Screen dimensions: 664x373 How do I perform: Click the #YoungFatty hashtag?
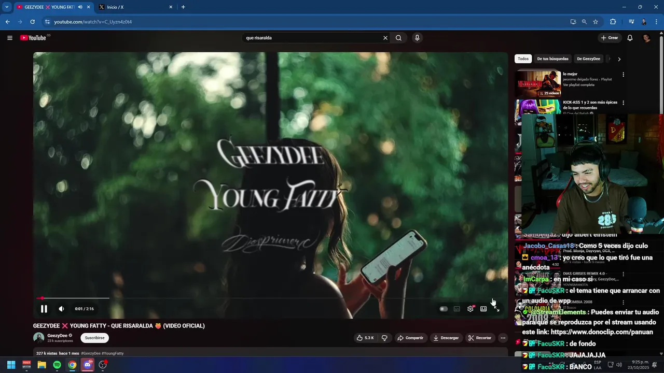[x=113, y=353]
